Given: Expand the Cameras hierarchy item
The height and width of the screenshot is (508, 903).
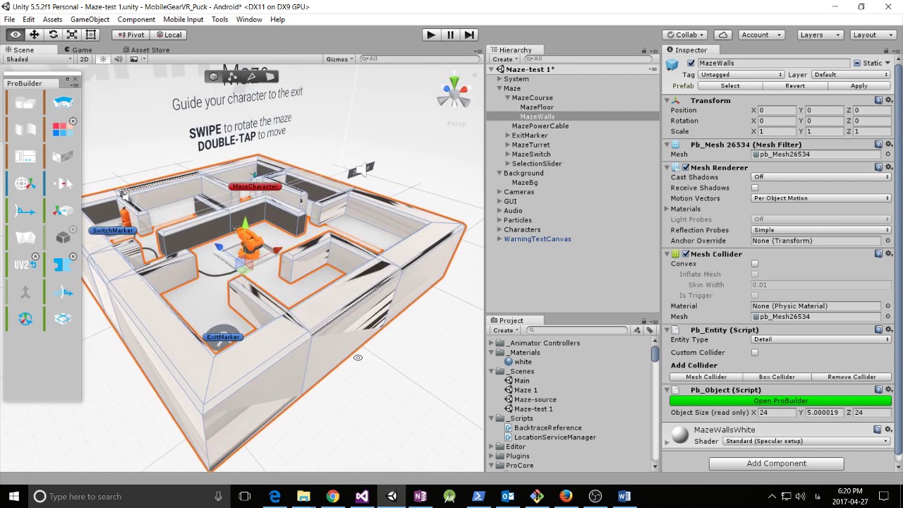Looking at the screenshot, I should click(x=499, y=192).
